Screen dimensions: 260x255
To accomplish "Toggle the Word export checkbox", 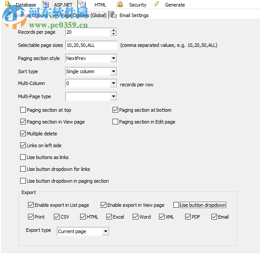I will (136, 217).
